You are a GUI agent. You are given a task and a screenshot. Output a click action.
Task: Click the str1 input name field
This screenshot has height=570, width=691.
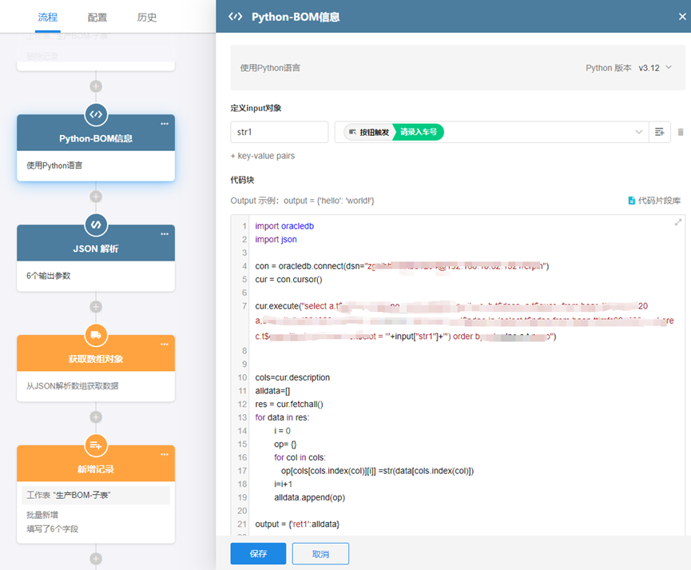pos(279,132)
